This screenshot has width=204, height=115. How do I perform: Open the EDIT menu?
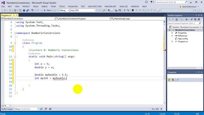point(10,6)
